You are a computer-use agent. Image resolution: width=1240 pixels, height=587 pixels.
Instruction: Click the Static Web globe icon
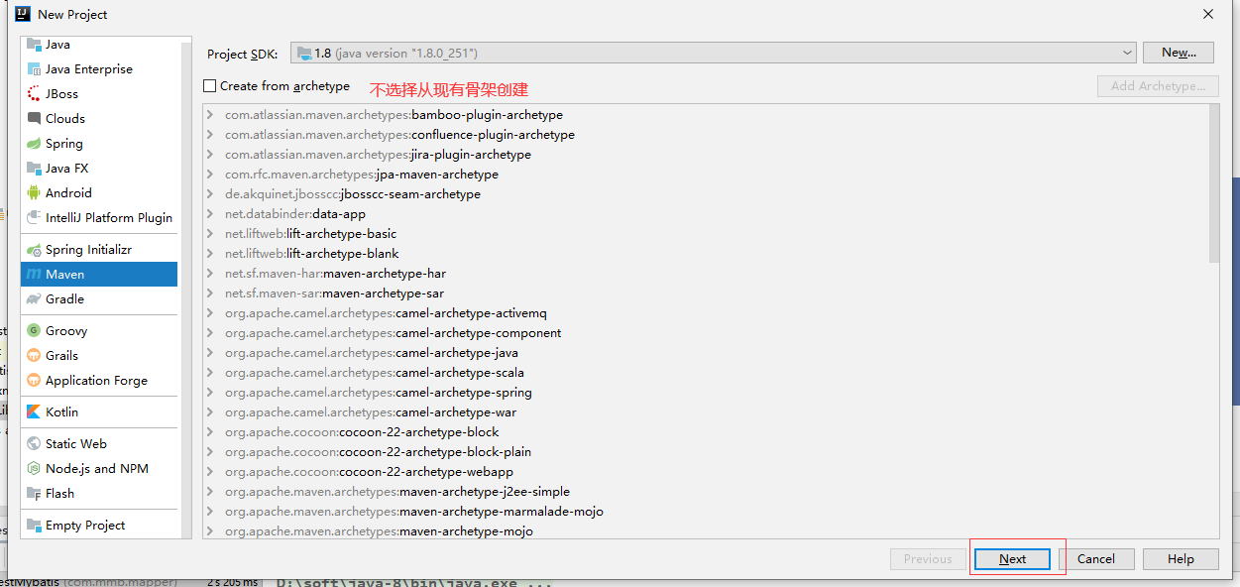click(x=35, y=444)
